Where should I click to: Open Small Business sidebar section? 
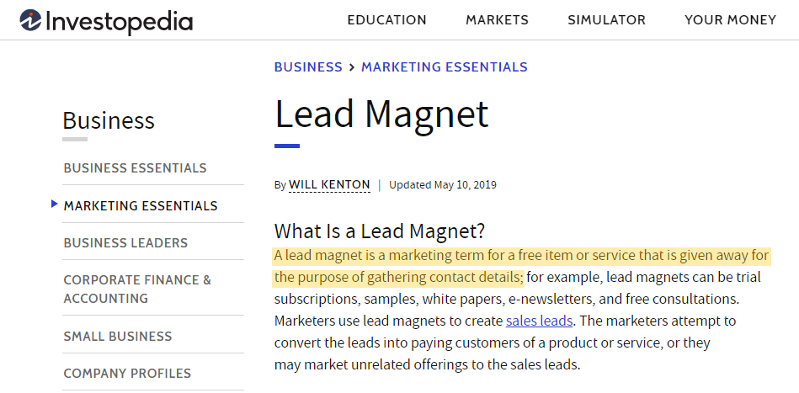point(118,337)
